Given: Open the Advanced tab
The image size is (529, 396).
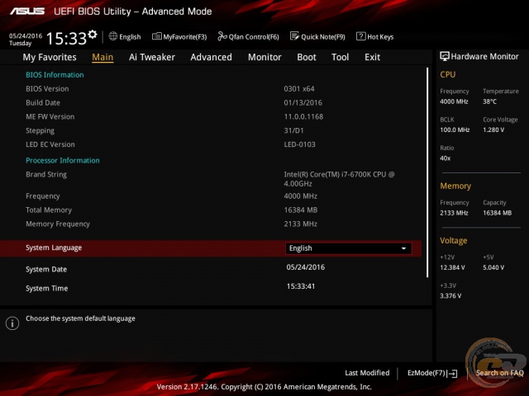Looking at the screenshot, I should pyautogui.click(x=211, y=57).
